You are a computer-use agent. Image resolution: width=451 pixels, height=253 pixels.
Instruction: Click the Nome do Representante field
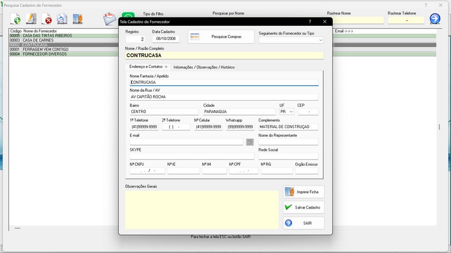click(x=289, y=142)
